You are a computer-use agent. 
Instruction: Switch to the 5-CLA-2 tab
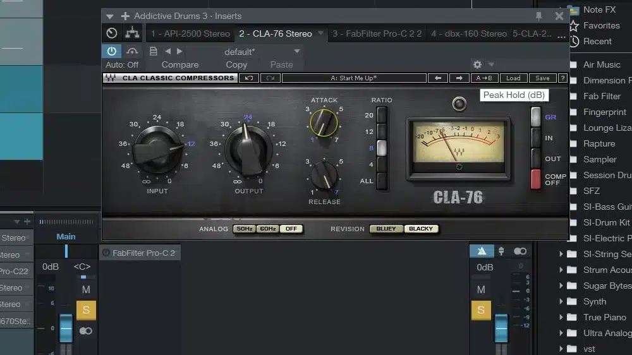pos(532,34)
